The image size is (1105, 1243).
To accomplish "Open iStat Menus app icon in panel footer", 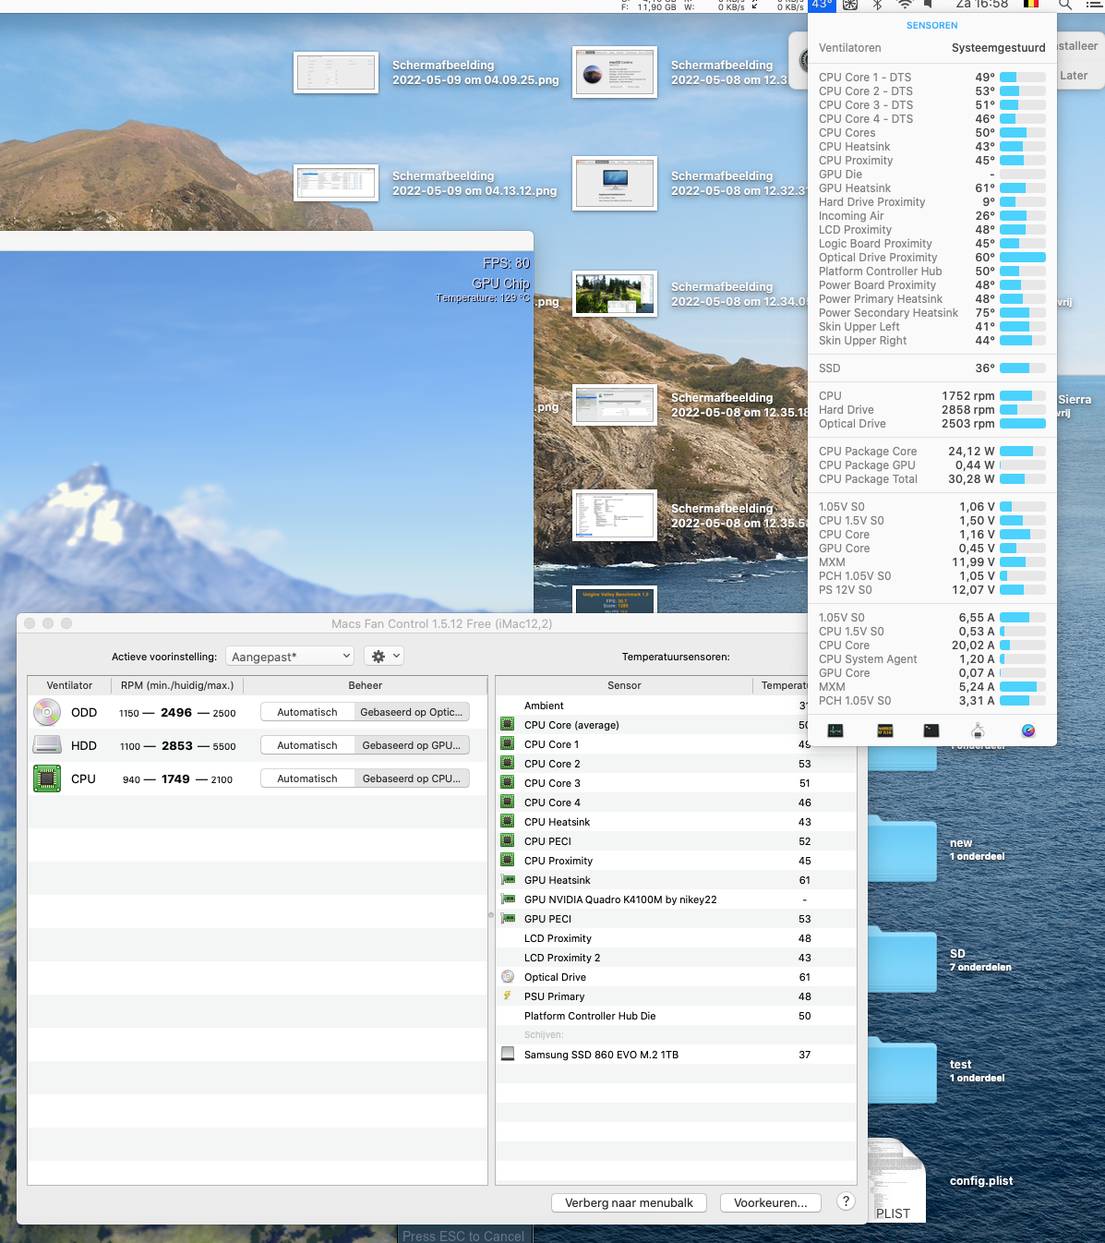I will click(1028, 730).
